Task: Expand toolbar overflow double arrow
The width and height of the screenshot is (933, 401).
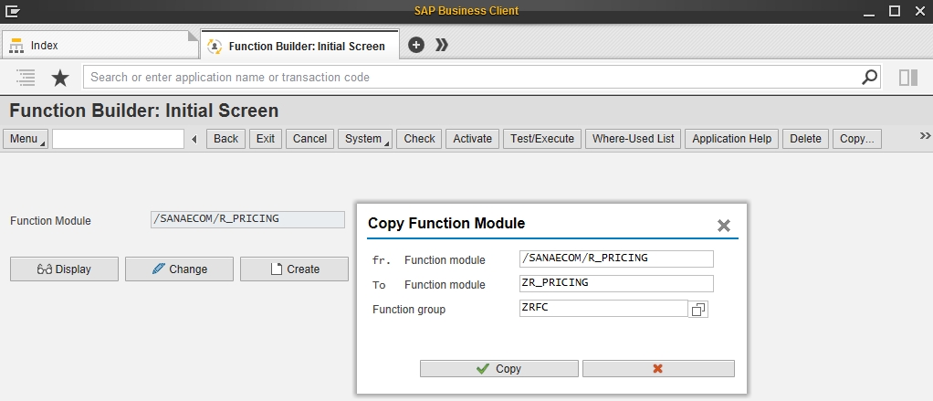Action: (x=925, y=136)
